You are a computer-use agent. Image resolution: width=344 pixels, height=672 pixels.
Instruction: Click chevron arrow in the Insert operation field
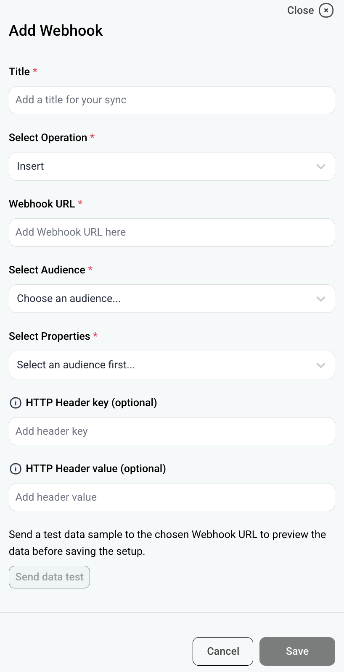pos(321,167)
